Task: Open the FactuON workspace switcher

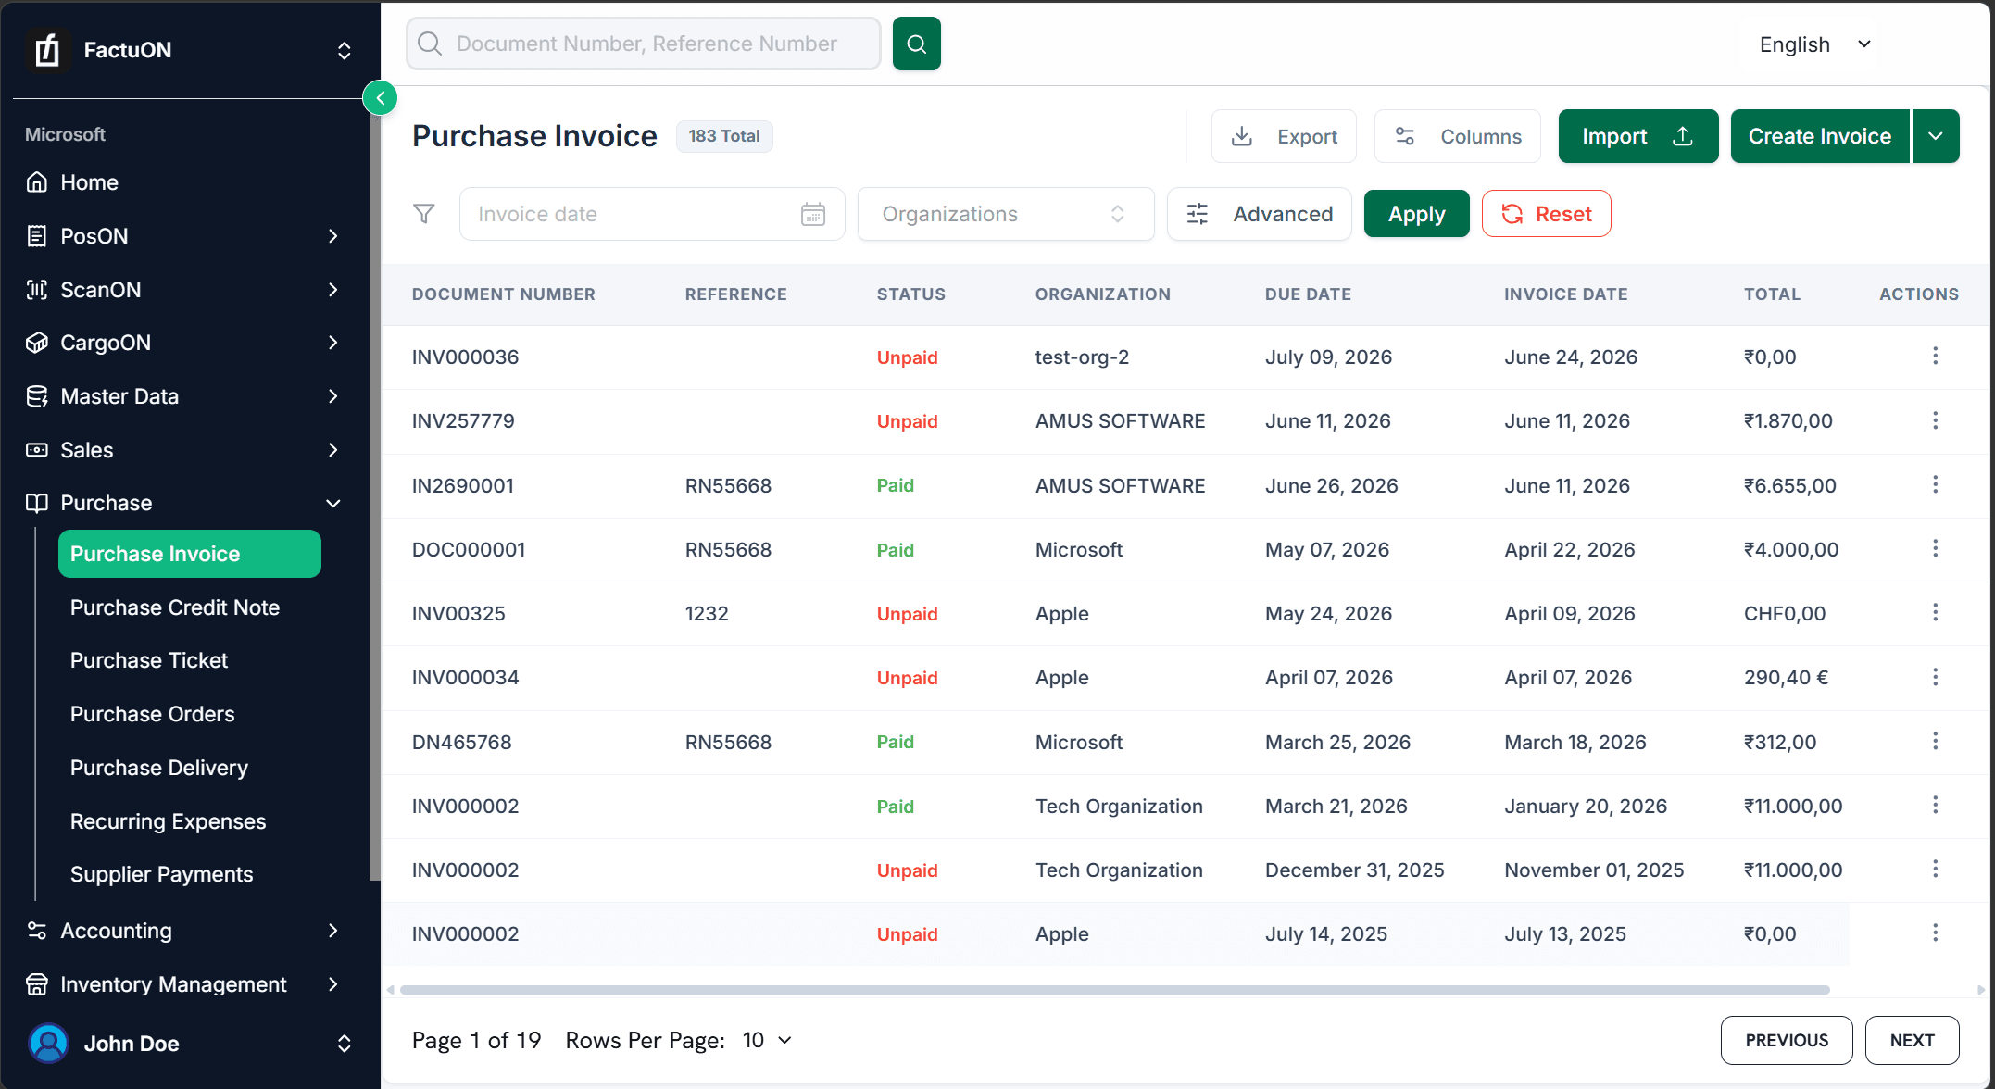Action: 345,50
